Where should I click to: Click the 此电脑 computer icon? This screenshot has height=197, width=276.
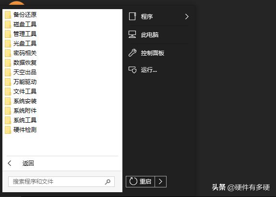coord(132,35)
